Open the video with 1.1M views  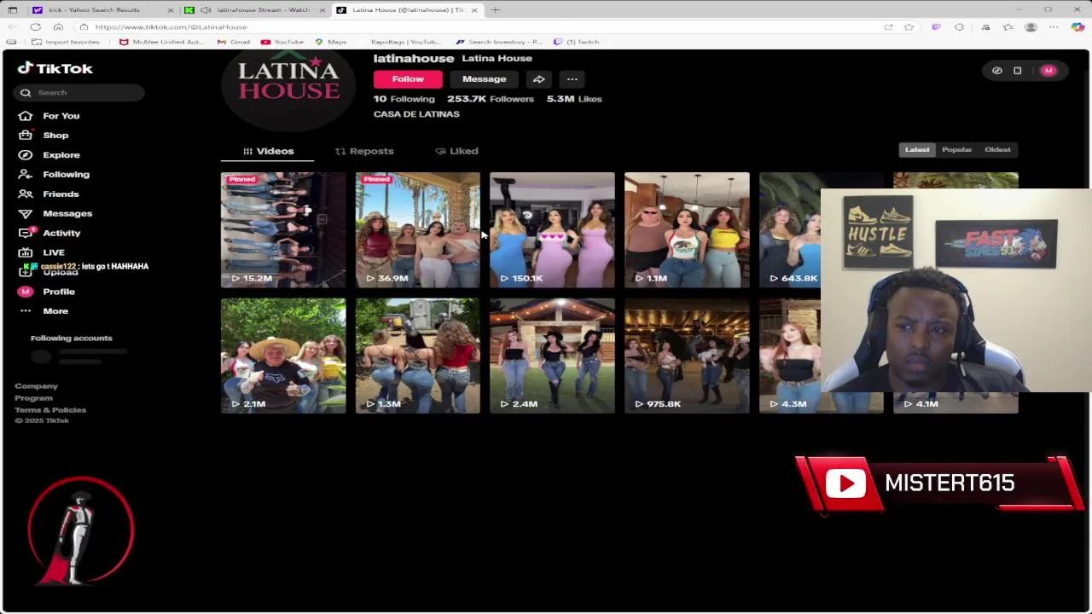pos(687,229)
